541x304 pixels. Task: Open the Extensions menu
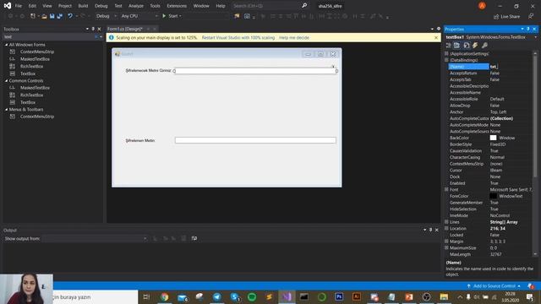click(177, 6)
